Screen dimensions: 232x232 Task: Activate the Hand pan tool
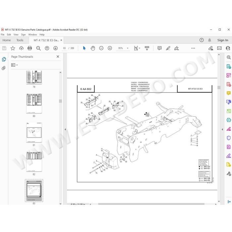[x=93, y=48]
